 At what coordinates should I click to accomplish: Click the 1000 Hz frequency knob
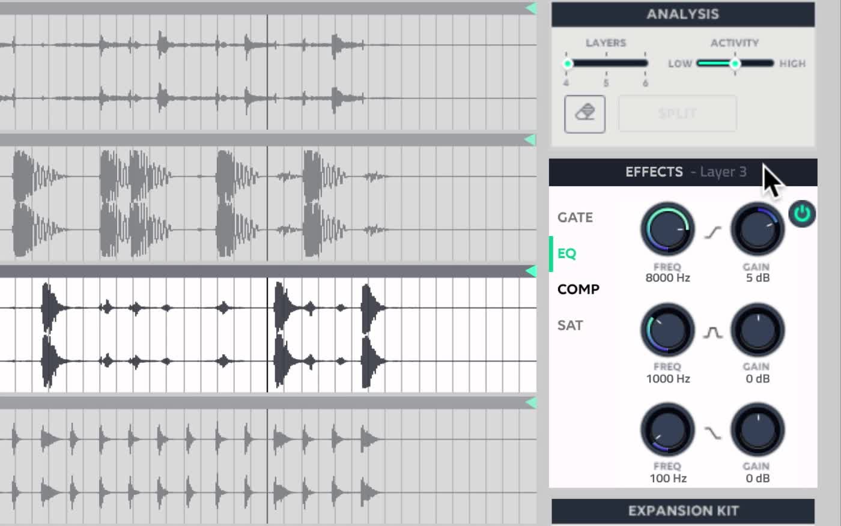tap(667, 330)
